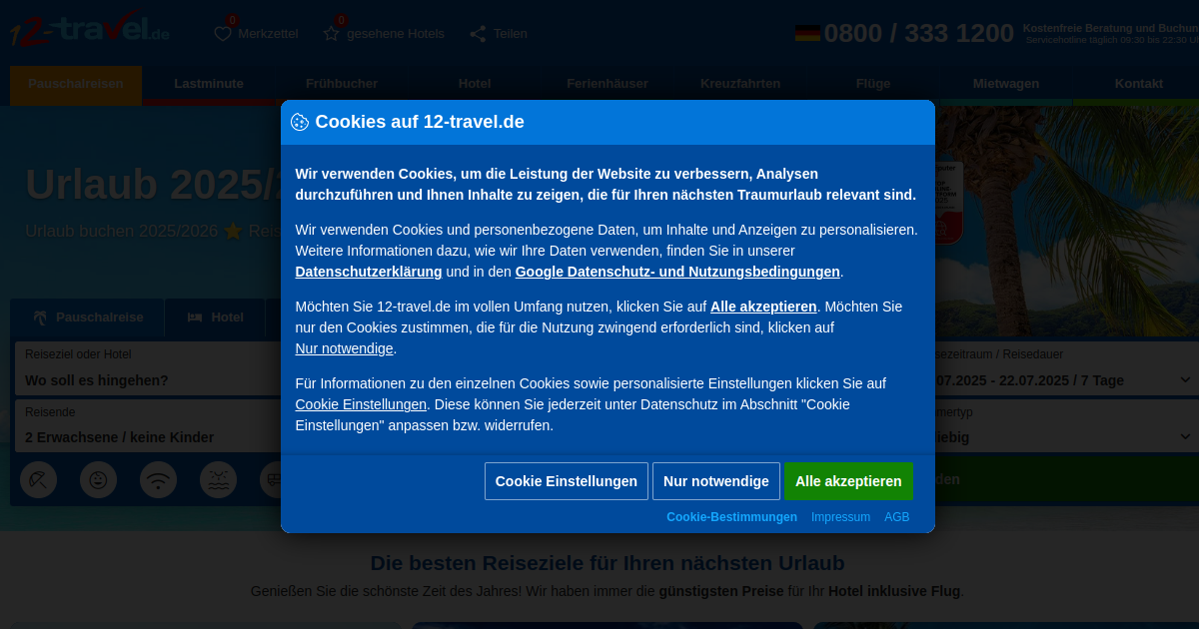Open the Ferienhäuser nav tab
The image size is (1199, 629).
pos(607,84)
